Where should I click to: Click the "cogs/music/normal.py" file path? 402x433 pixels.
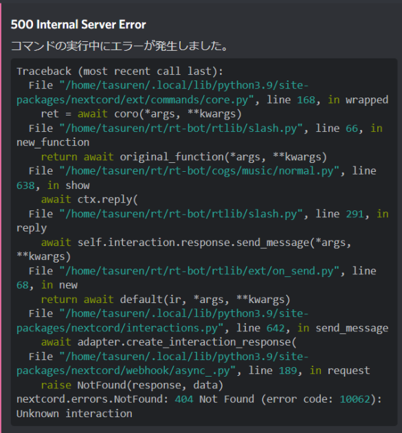(199, 171)
